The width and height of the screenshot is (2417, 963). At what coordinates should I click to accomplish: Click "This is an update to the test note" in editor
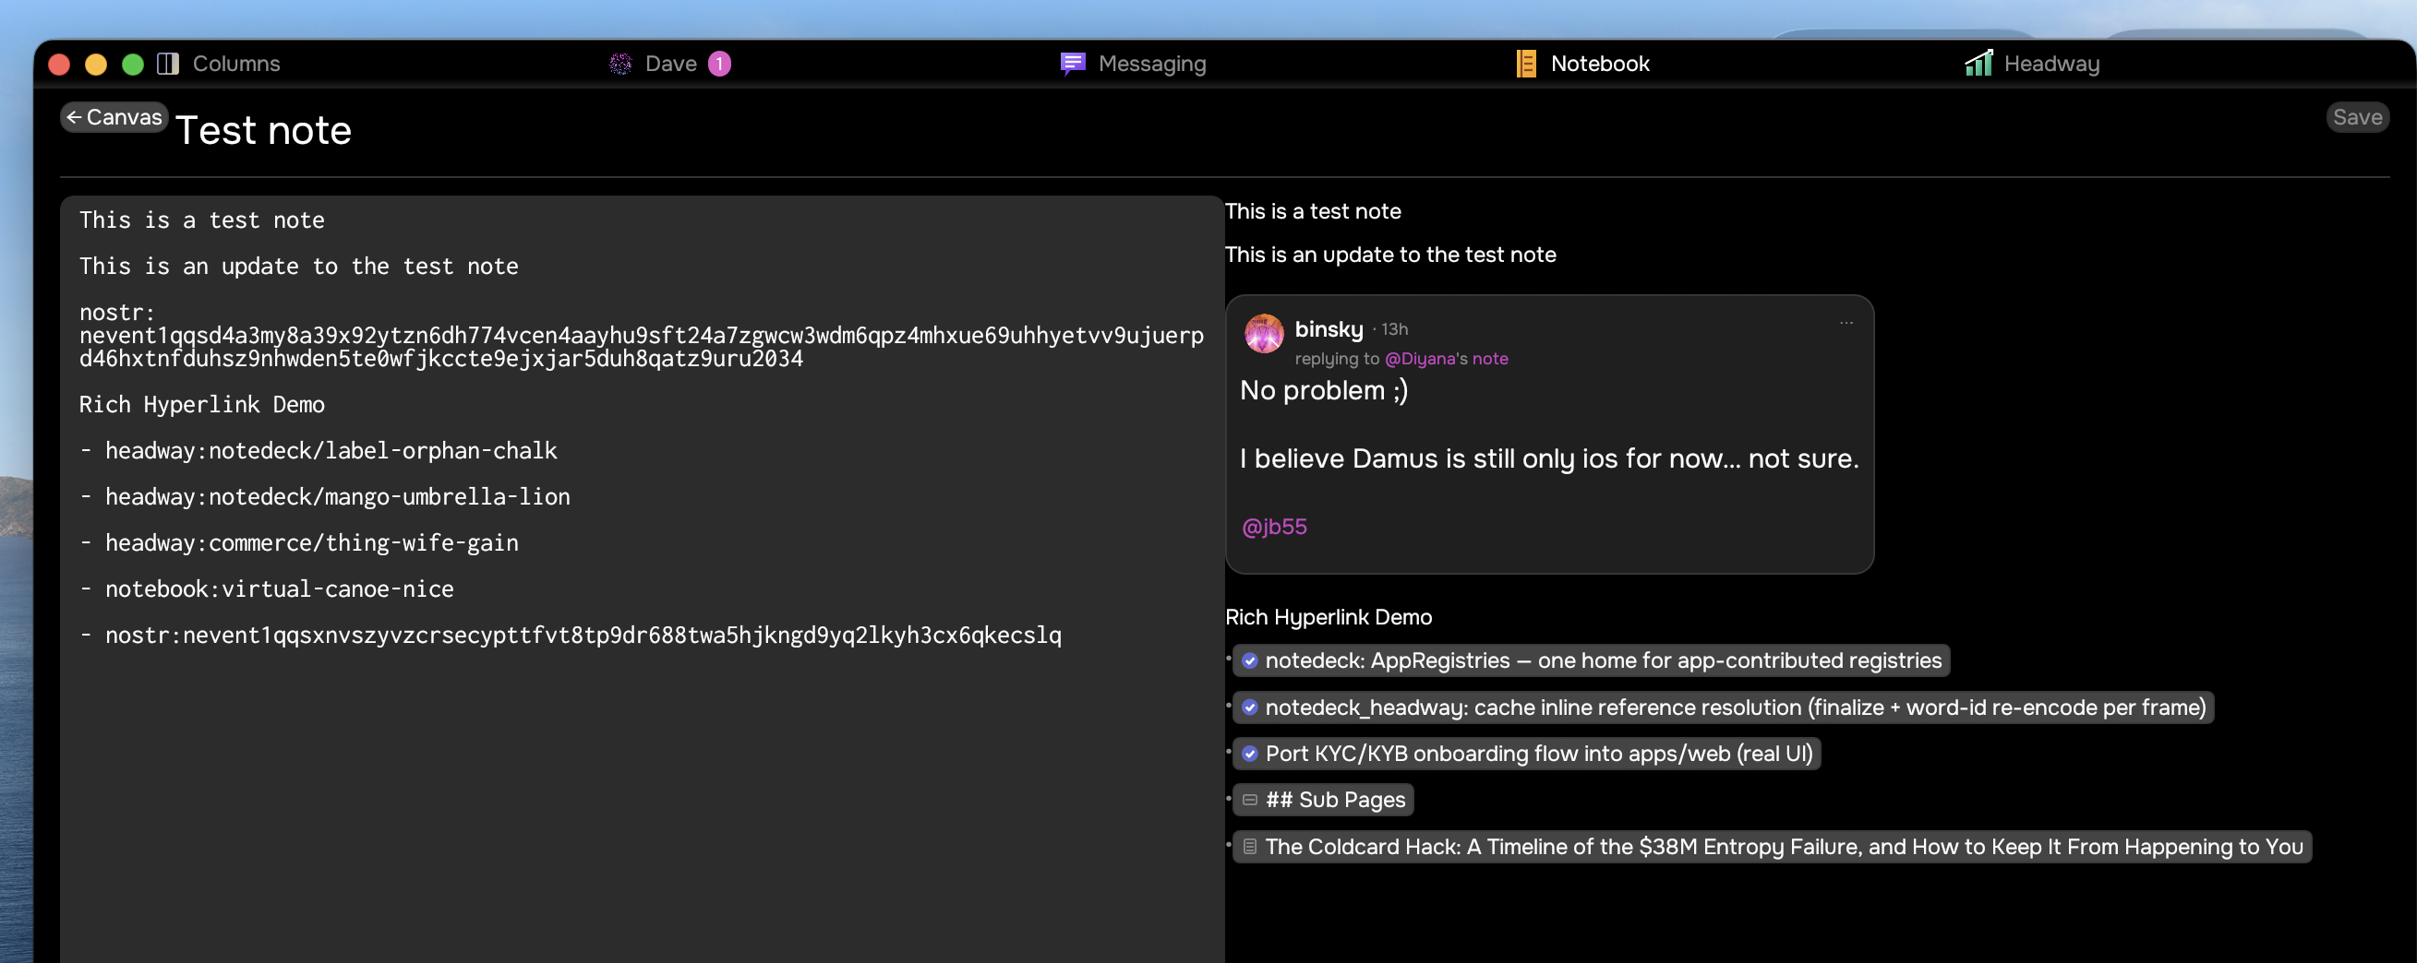point(298,267)
